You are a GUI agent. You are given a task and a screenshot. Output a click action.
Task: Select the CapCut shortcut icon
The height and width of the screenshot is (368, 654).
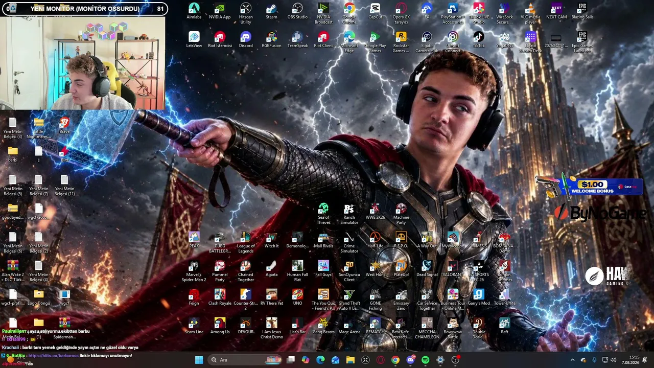[375, 11]
